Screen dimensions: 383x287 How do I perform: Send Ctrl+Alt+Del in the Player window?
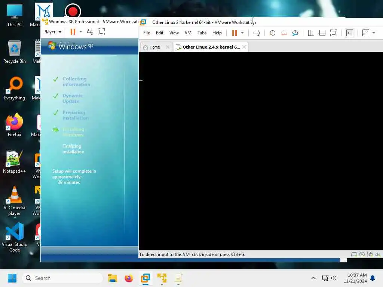(x=90, y=32)
